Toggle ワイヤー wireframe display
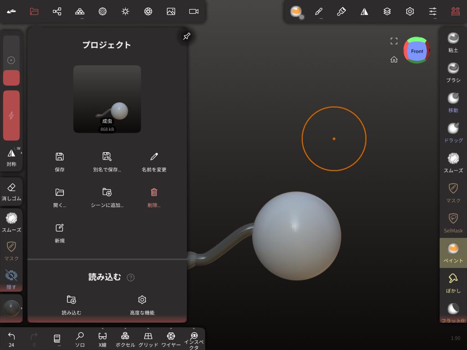The width and height of the screenshot is (467, 350). click(171, 339)
